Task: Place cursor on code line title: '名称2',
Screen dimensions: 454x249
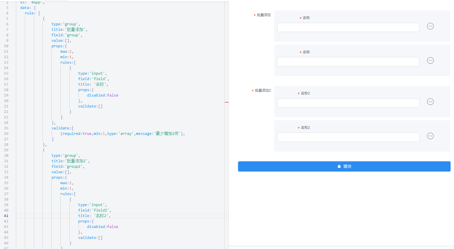Action: pyautogui.click(x=94, y=216)
